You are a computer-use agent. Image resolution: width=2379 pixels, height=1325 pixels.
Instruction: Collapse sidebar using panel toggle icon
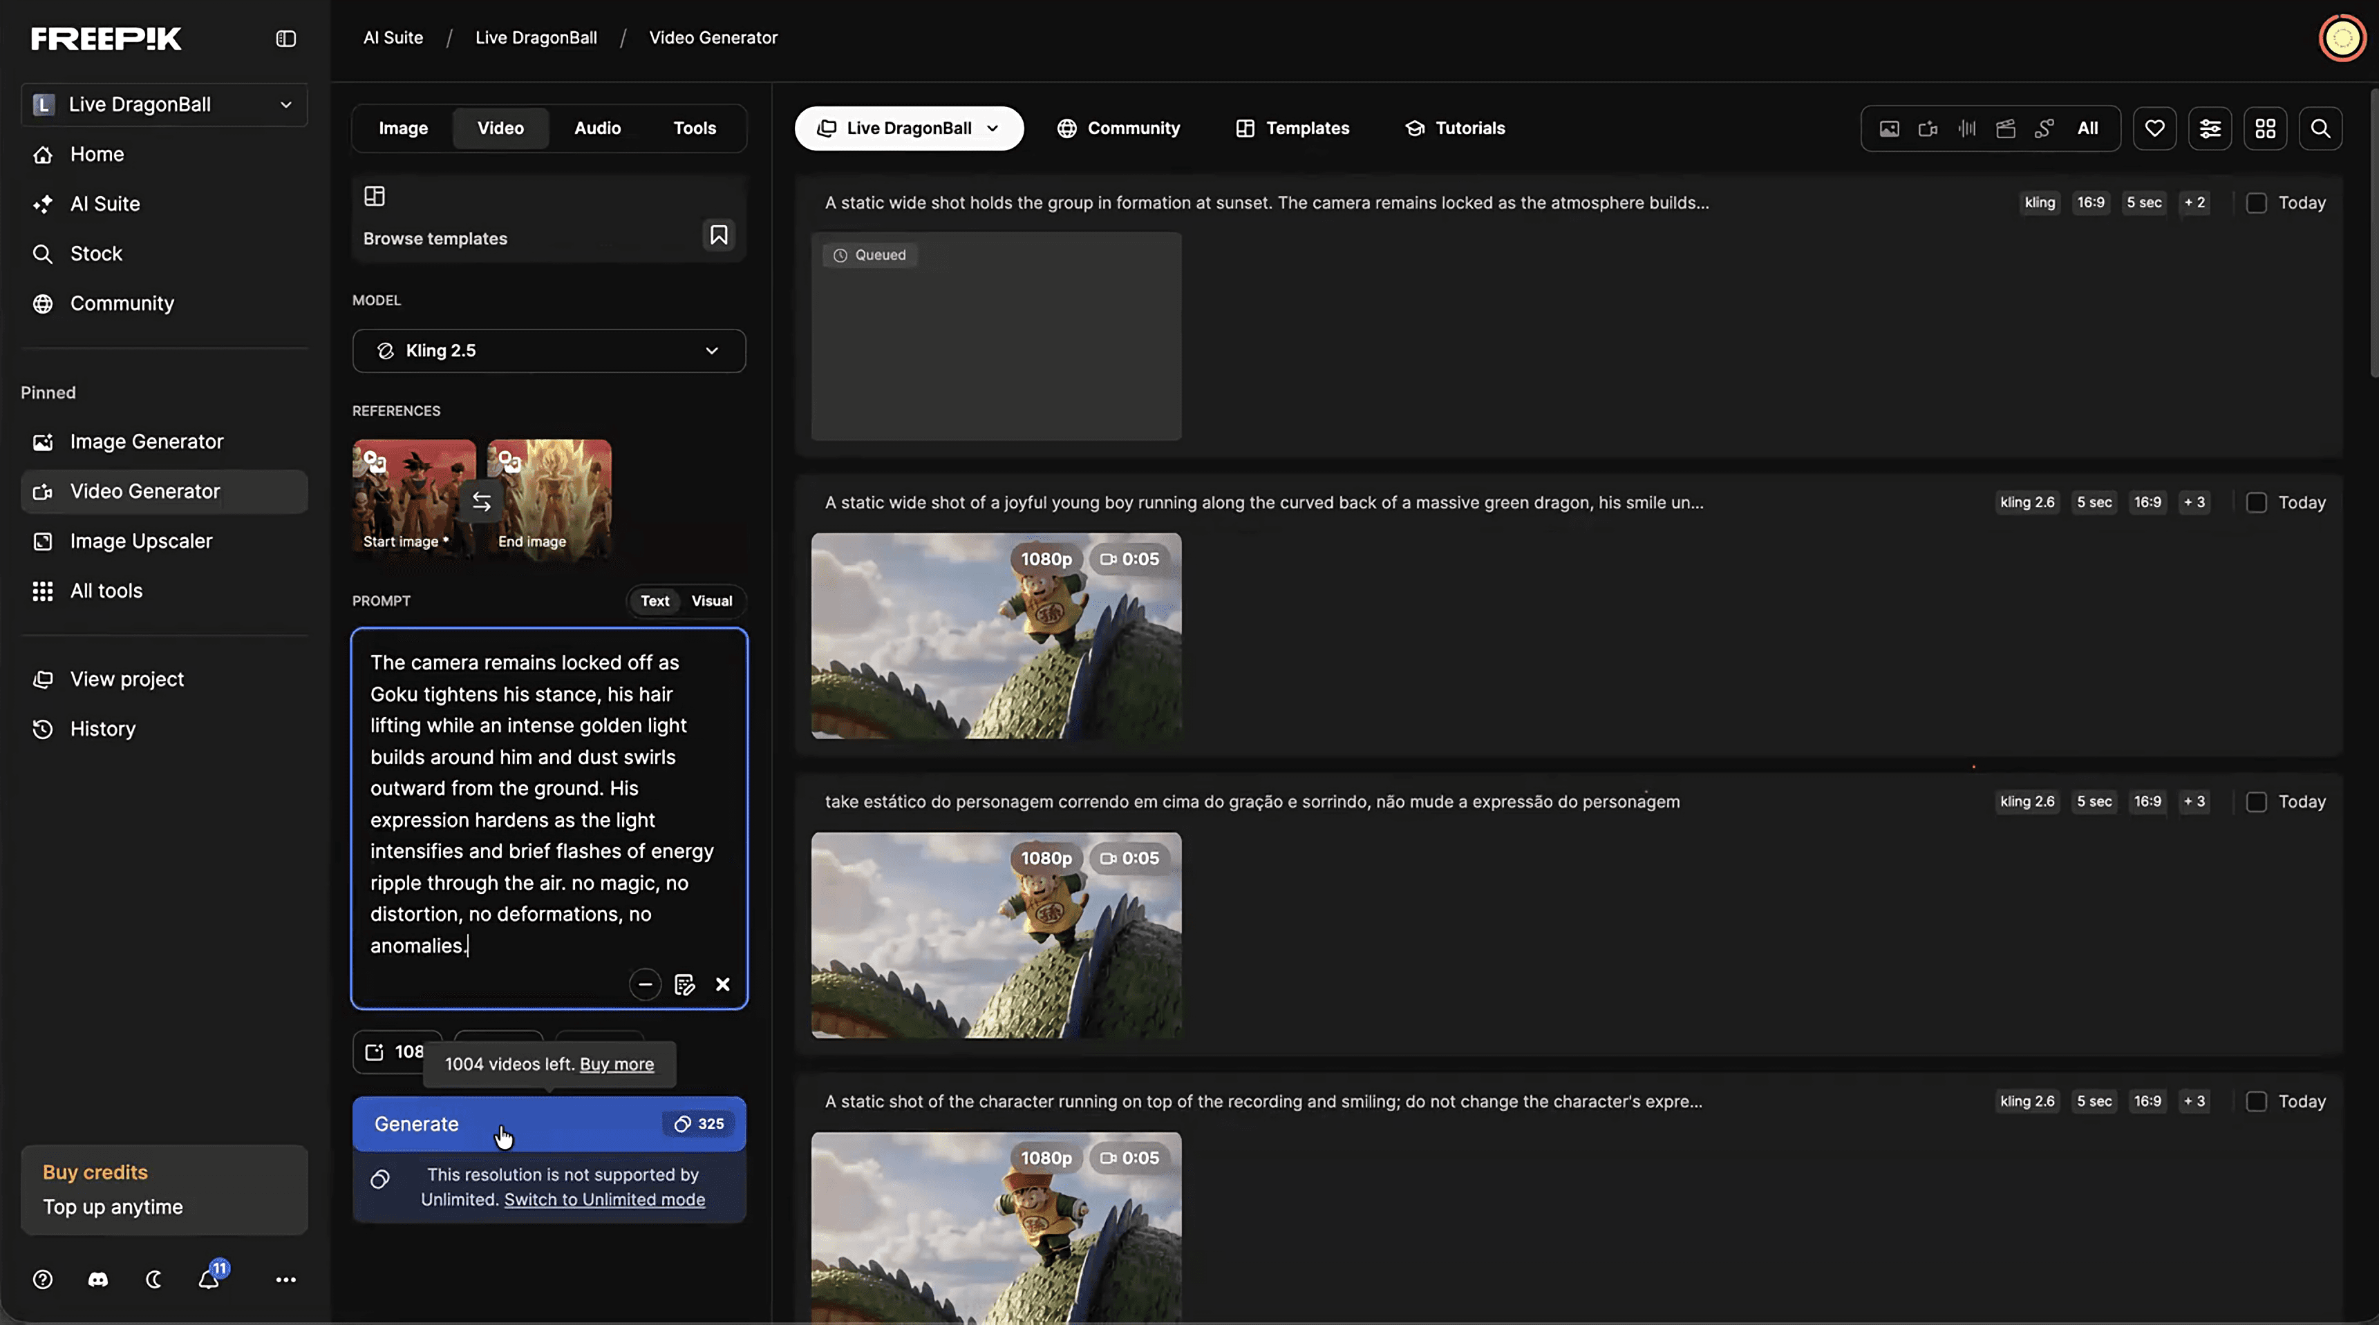click(x=285, y=39)
